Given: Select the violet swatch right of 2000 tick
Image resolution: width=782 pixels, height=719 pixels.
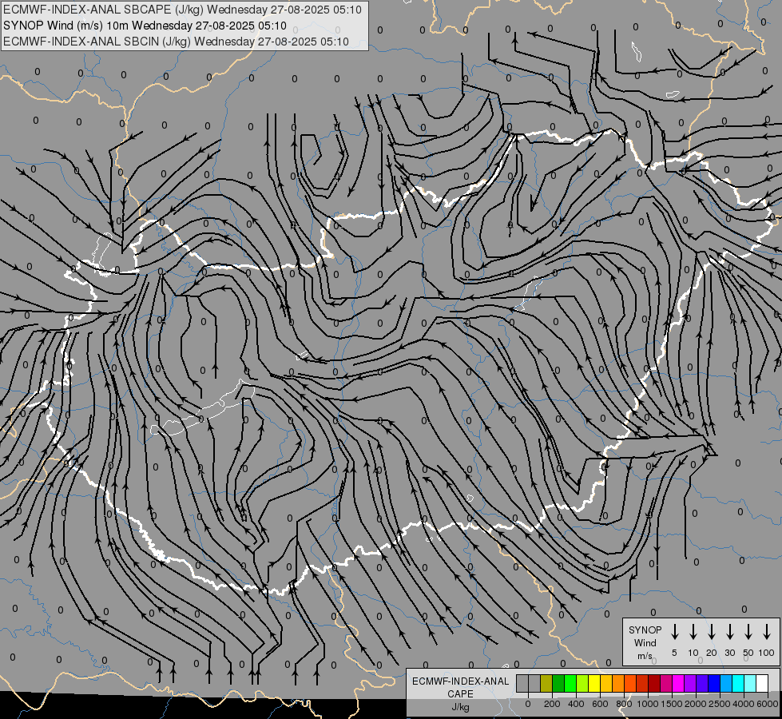Looking at the screenshot, I should pyautogui.click(x=702, y=683).
